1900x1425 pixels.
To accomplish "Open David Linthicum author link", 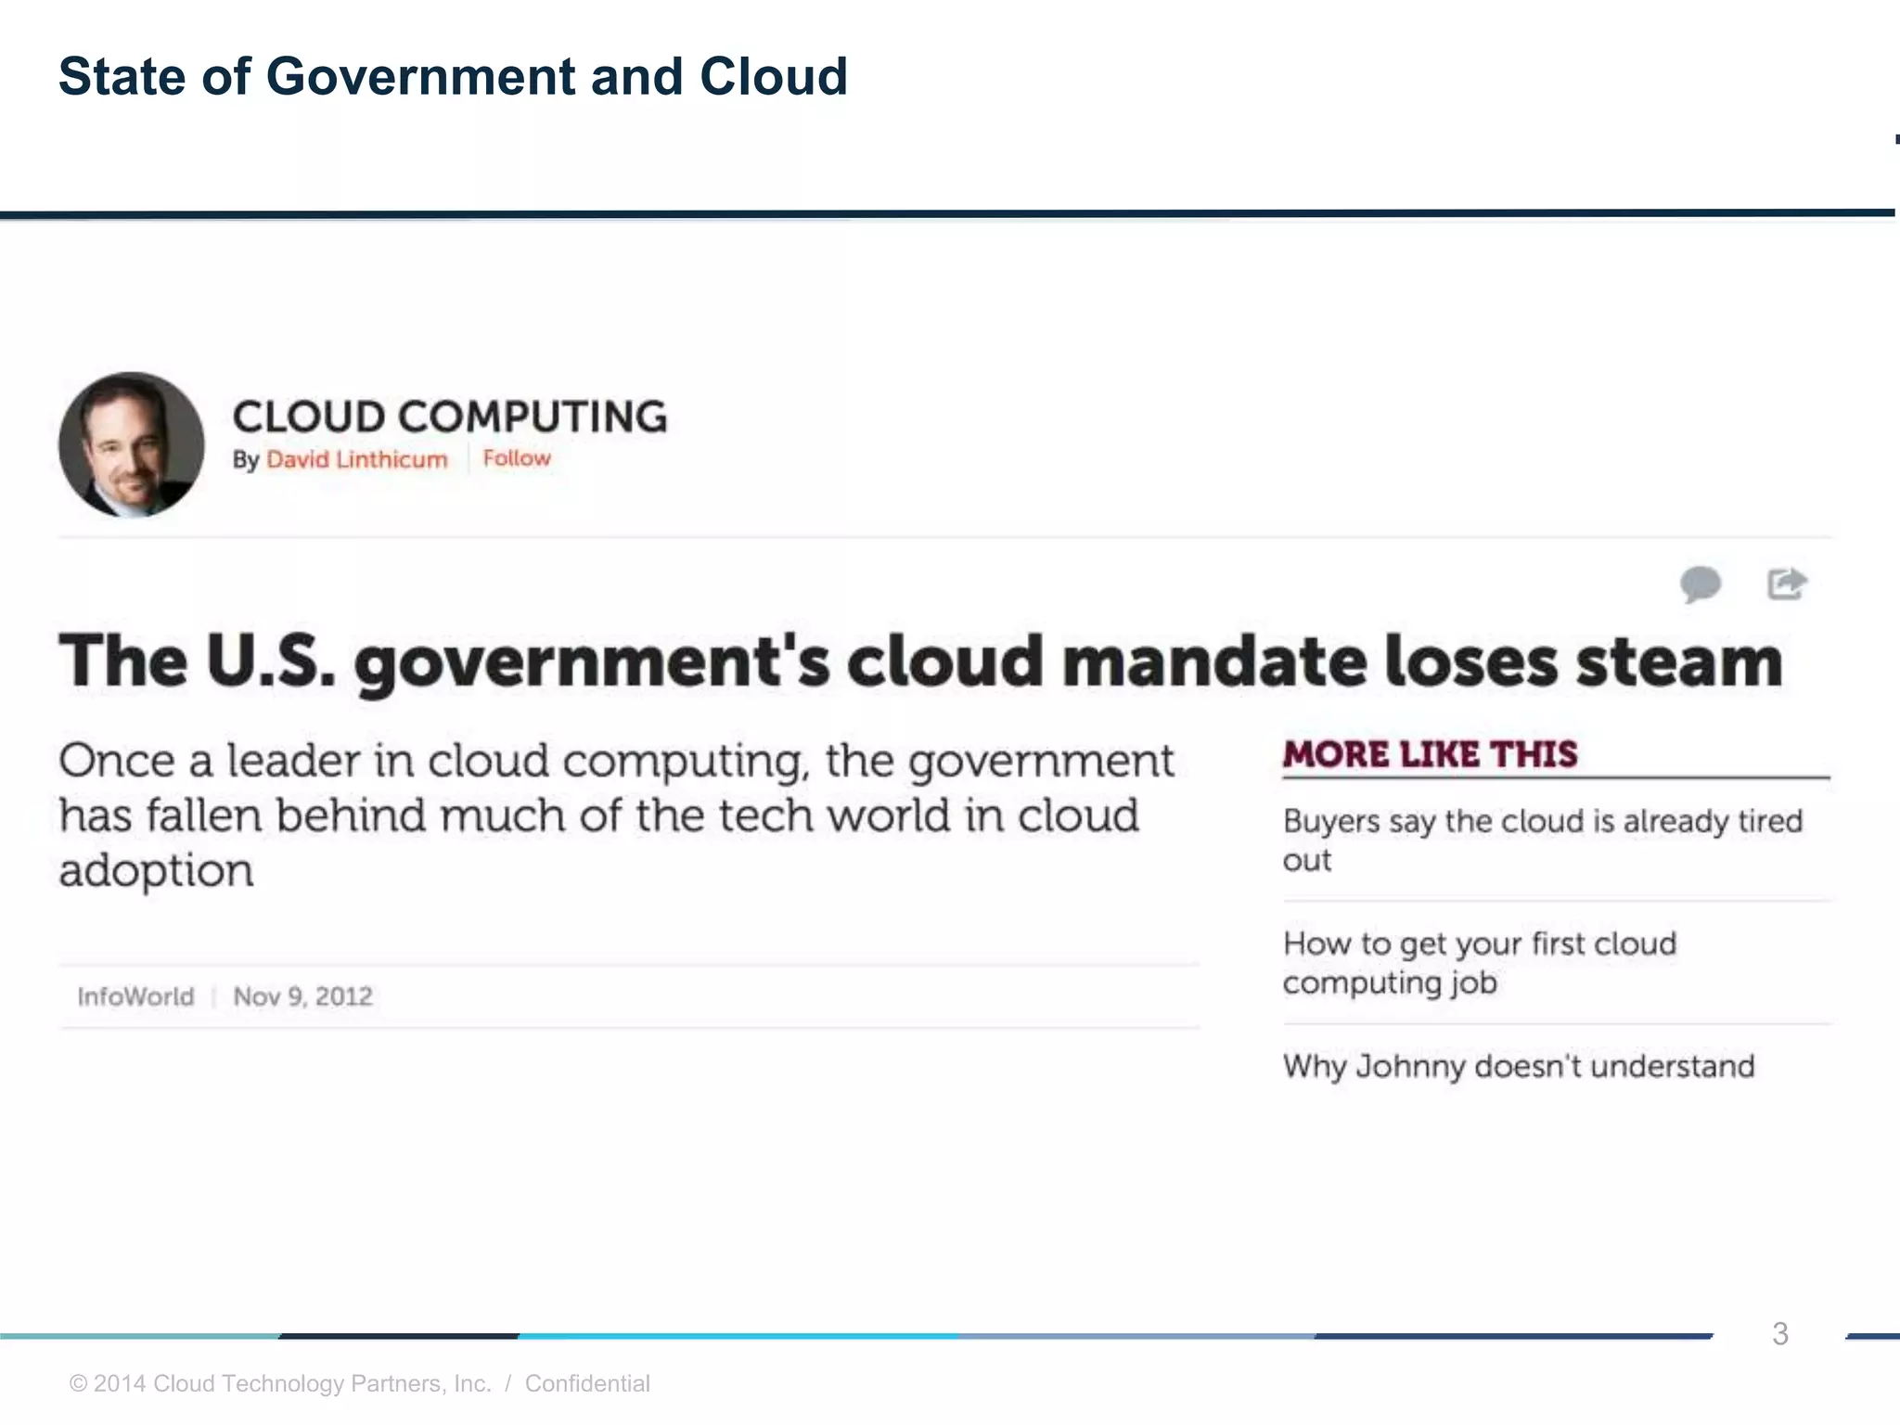I will coord(357,459).
